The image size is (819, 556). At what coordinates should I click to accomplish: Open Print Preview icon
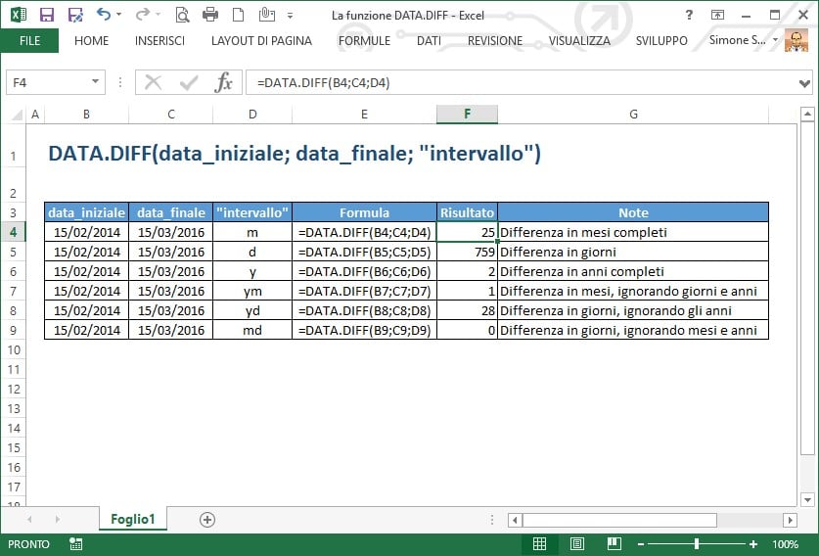(x=182, y=15)
